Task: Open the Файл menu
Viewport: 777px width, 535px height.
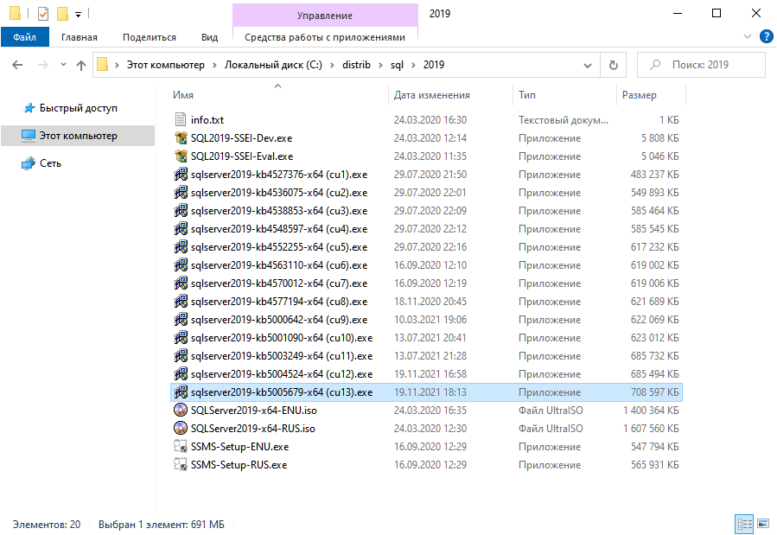Action: pos(25,37)
